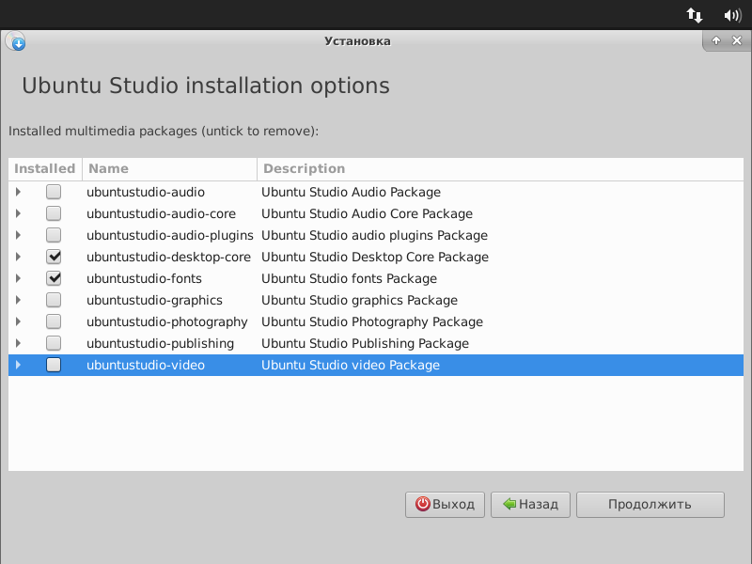This screenshot has height=564, width=752.
Task: Select the ubuntustudio-audio package name
Action: point(146,192)
